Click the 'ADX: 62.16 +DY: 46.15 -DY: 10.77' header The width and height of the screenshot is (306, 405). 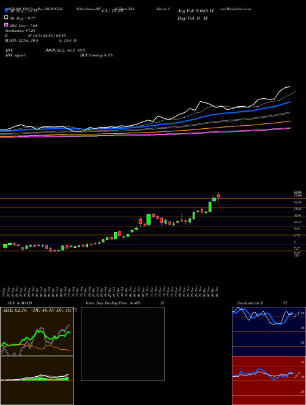(40, 310)
